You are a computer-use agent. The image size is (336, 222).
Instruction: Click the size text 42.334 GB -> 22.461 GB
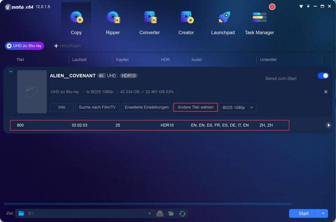(x=147, y=92)
